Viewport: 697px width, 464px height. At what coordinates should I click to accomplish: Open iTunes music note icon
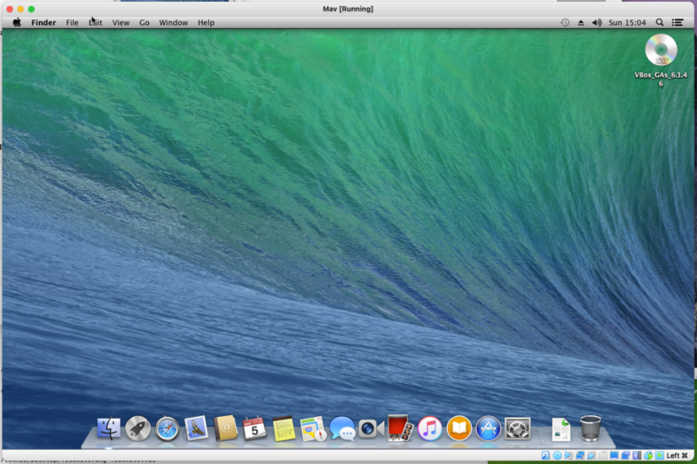click(430, 428)
